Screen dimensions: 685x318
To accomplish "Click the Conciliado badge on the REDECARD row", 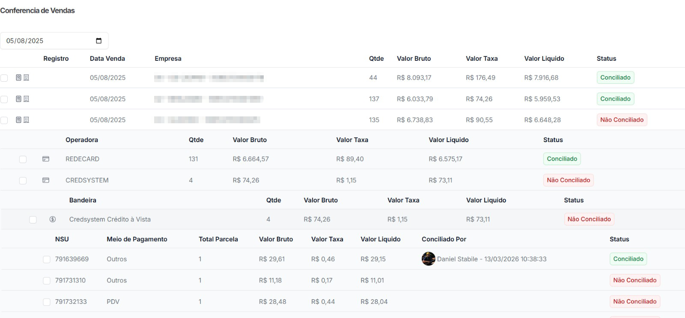I will [x=562, y=159].
